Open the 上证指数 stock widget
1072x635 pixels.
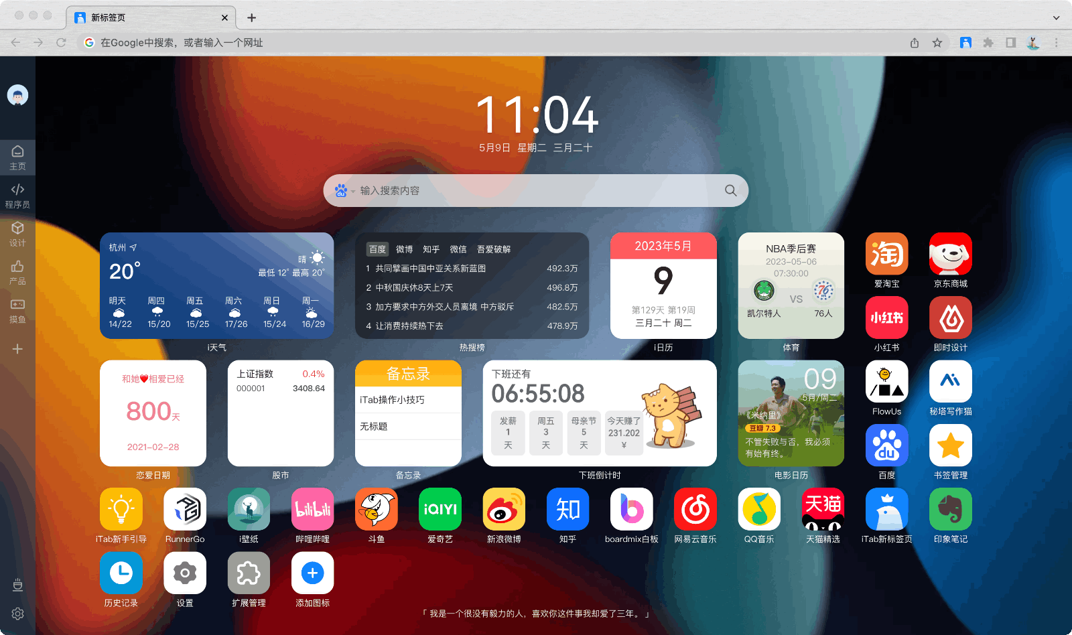pyautogui.click(x=281, y=413)
